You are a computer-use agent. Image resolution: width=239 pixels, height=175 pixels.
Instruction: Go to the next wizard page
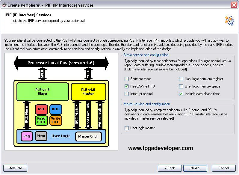(195, 168)
